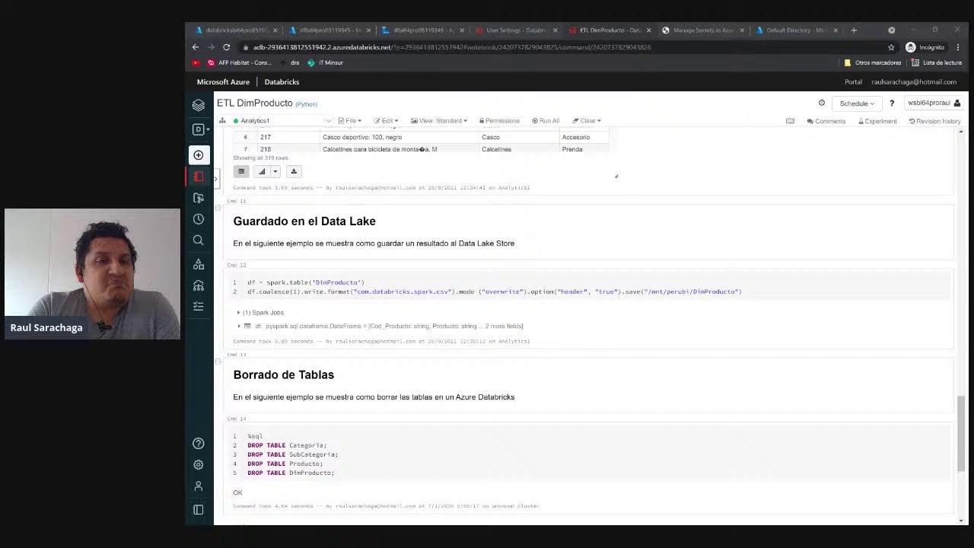Open the AFP Habitat bookmark

pyautogui.click(x=240, y=62)
